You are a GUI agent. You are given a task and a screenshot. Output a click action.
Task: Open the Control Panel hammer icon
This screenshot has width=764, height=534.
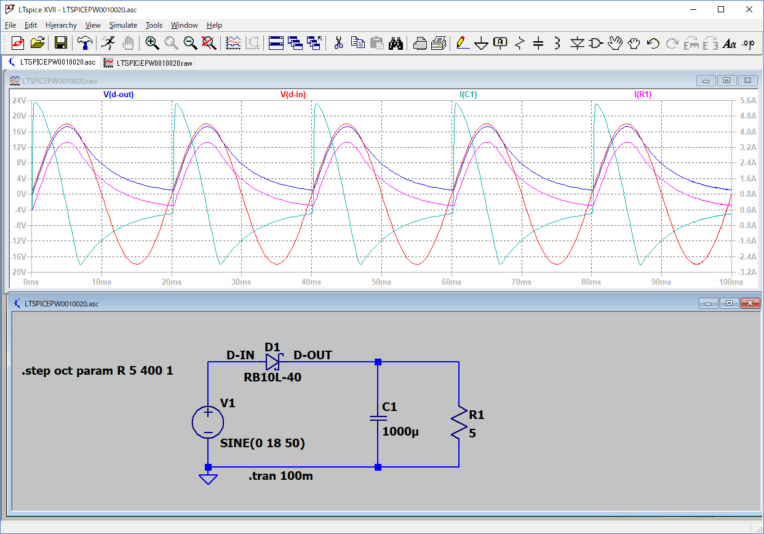pos(84,43)
